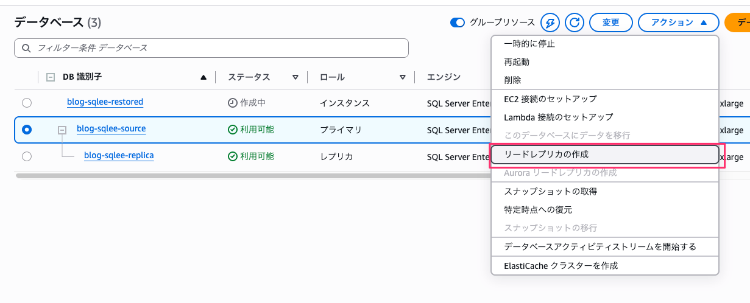The height and width of the screenshot is (303, 750).
Task: Open the blog-sqlee-replica link
Action: click(x=119, y=155)
